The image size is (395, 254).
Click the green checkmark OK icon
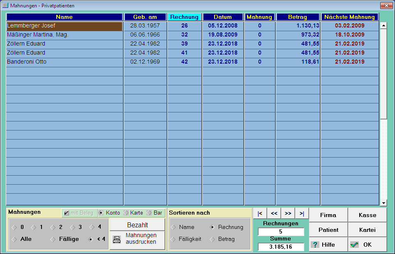pos(354,245)
